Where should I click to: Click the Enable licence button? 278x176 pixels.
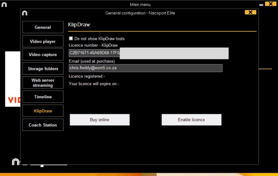(191, 120)
